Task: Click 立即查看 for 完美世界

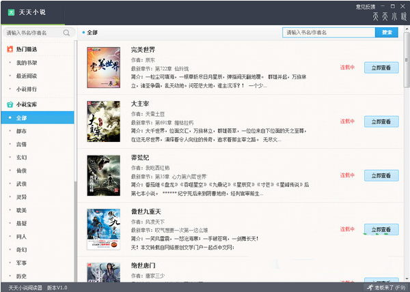Action: coord(381,68)
